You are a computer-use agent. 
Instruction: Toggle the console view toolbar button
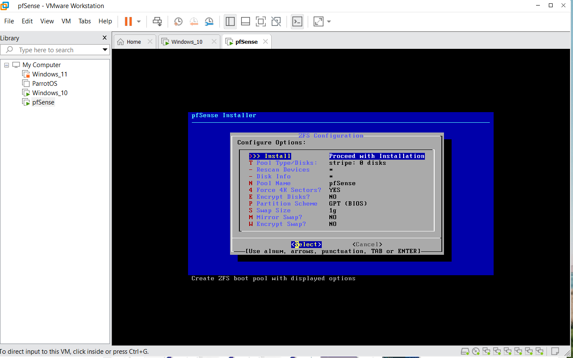point(297,21)
